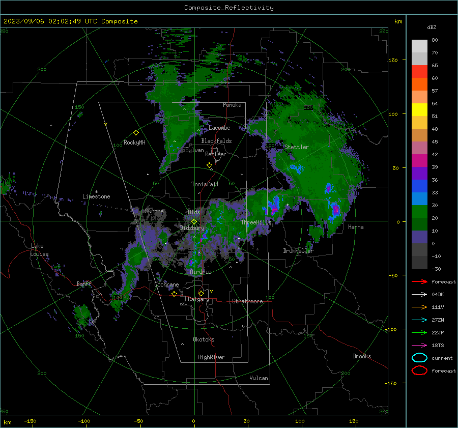
Task: Select the green 30 dBZ color swatch
Action: point(419,211)
